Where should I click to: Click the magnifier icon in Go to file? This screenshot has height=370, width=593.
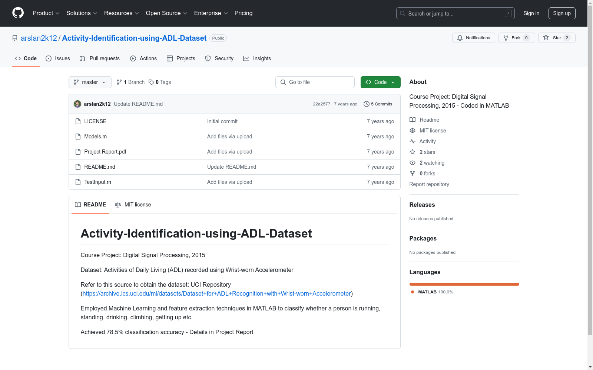283,82
